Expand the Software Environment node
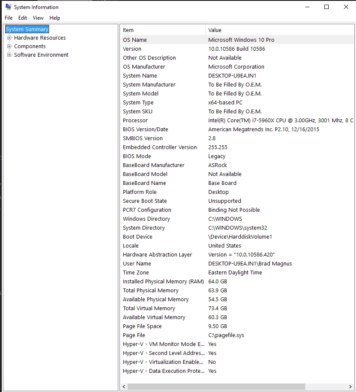Image resolution: width=356 pixels, height=392 pixels. coord(9,55)
